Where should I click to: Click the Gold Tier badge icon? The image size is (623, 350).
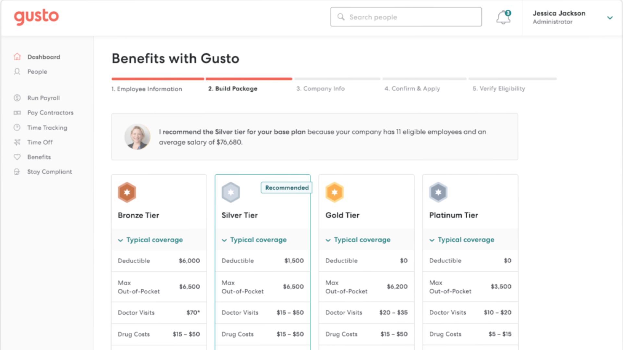(x=335, y=192)
